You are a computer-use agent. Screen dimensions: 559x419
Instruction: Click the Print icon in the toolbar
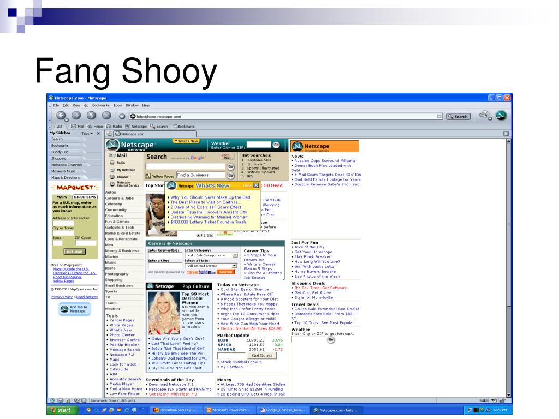(484, 115)
